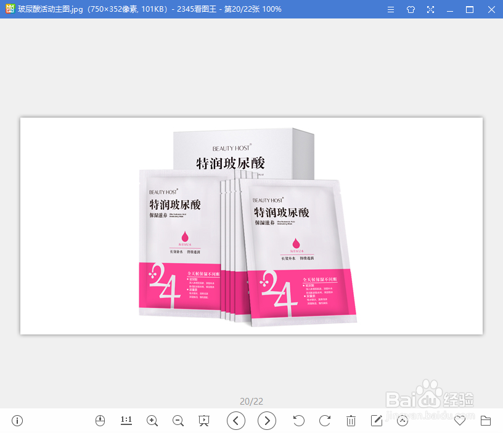Open the image info panel

(x=17, y=421)
